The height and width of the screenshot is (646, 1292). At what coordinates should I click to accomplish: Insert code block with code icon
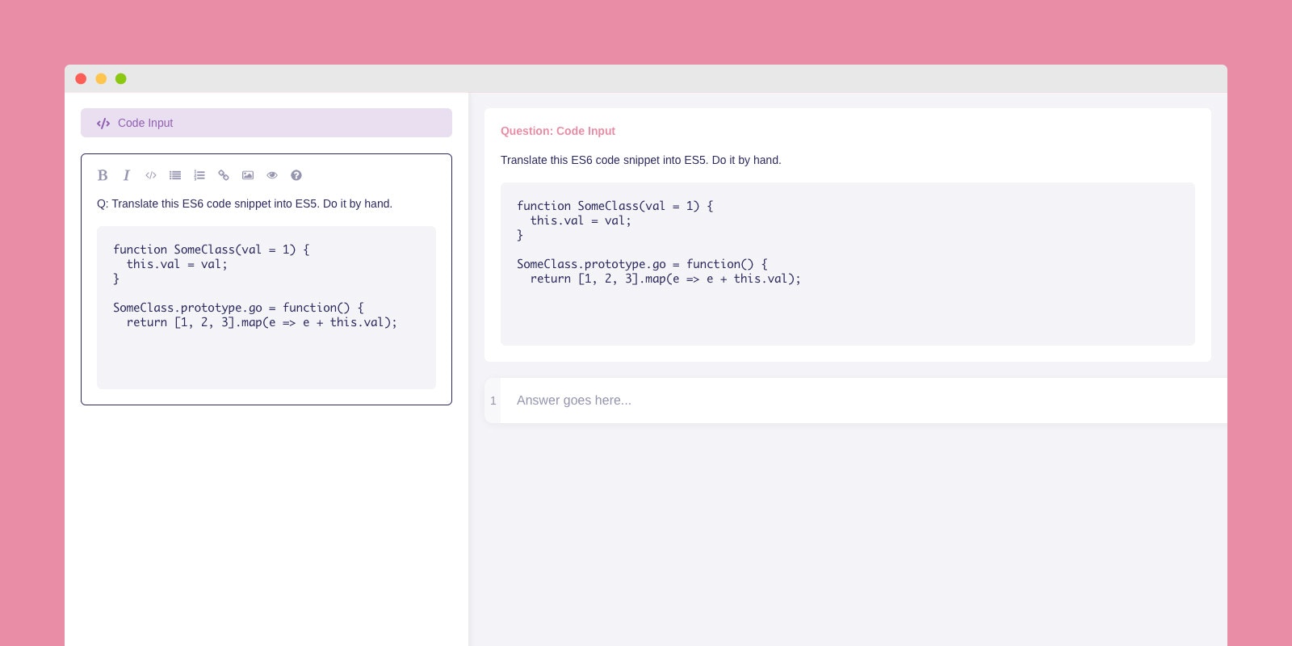(x=151, y=175)
